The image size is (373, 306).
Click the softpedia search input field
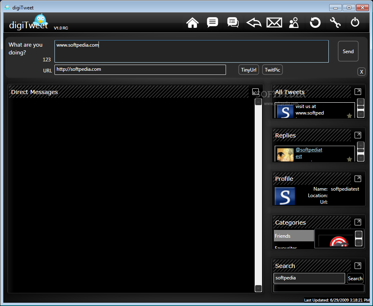click(x=309, y=278)
